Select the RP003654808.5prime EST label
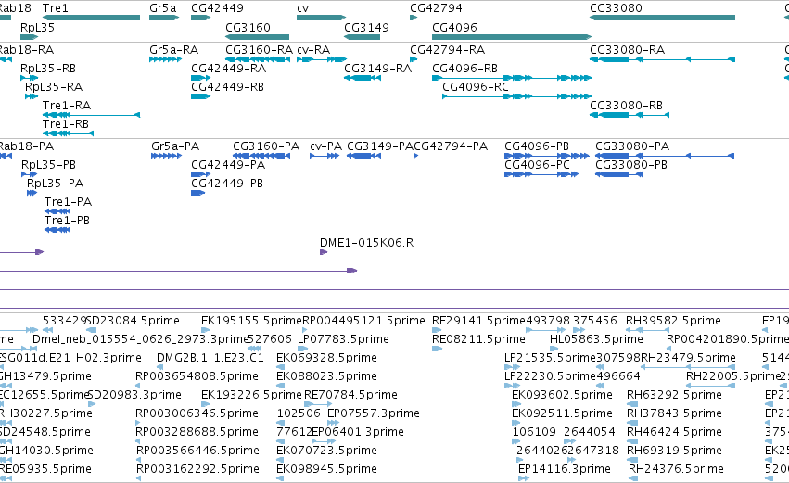 tap(197, 376)
